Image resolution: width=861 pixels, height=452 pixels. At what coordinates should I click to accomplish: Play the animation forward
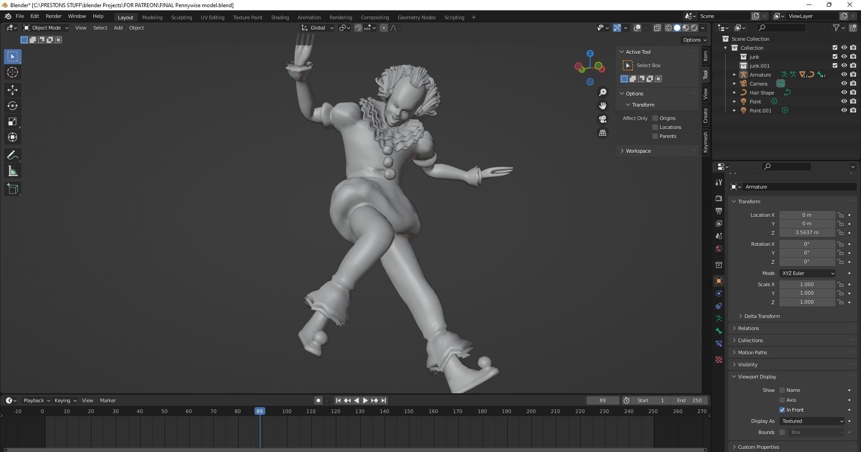point(365,400)
